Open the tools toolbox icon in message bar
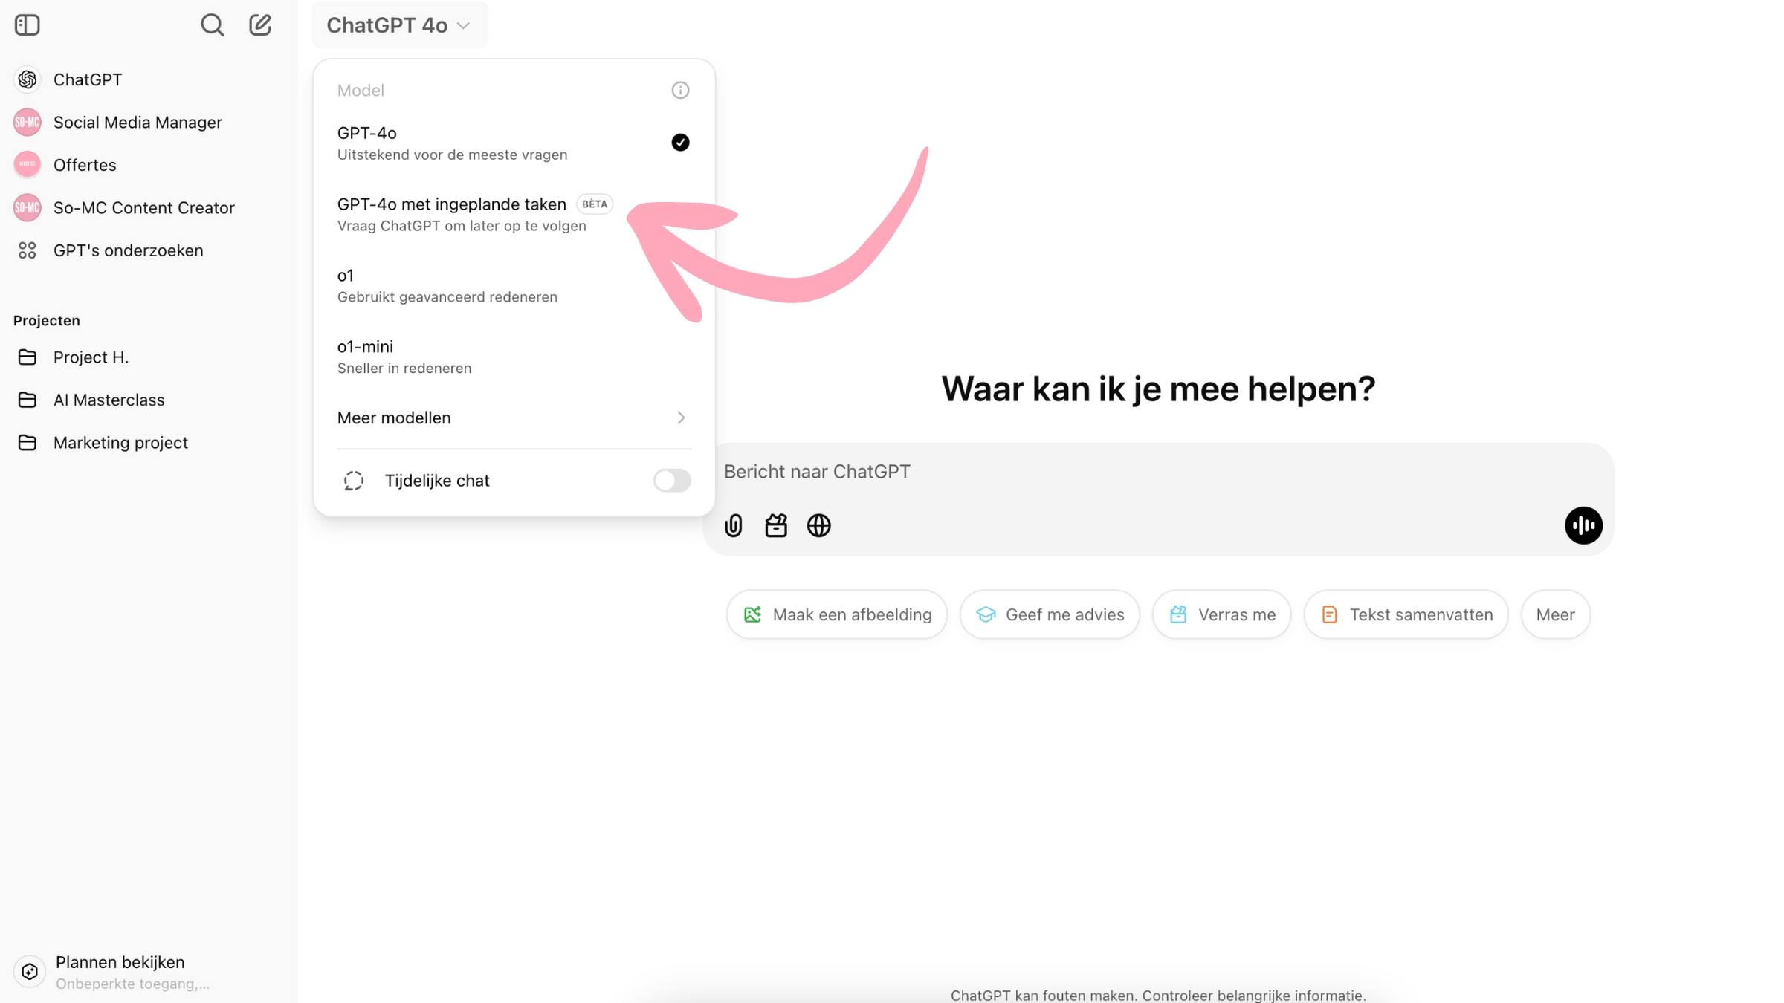 point(776,526)
